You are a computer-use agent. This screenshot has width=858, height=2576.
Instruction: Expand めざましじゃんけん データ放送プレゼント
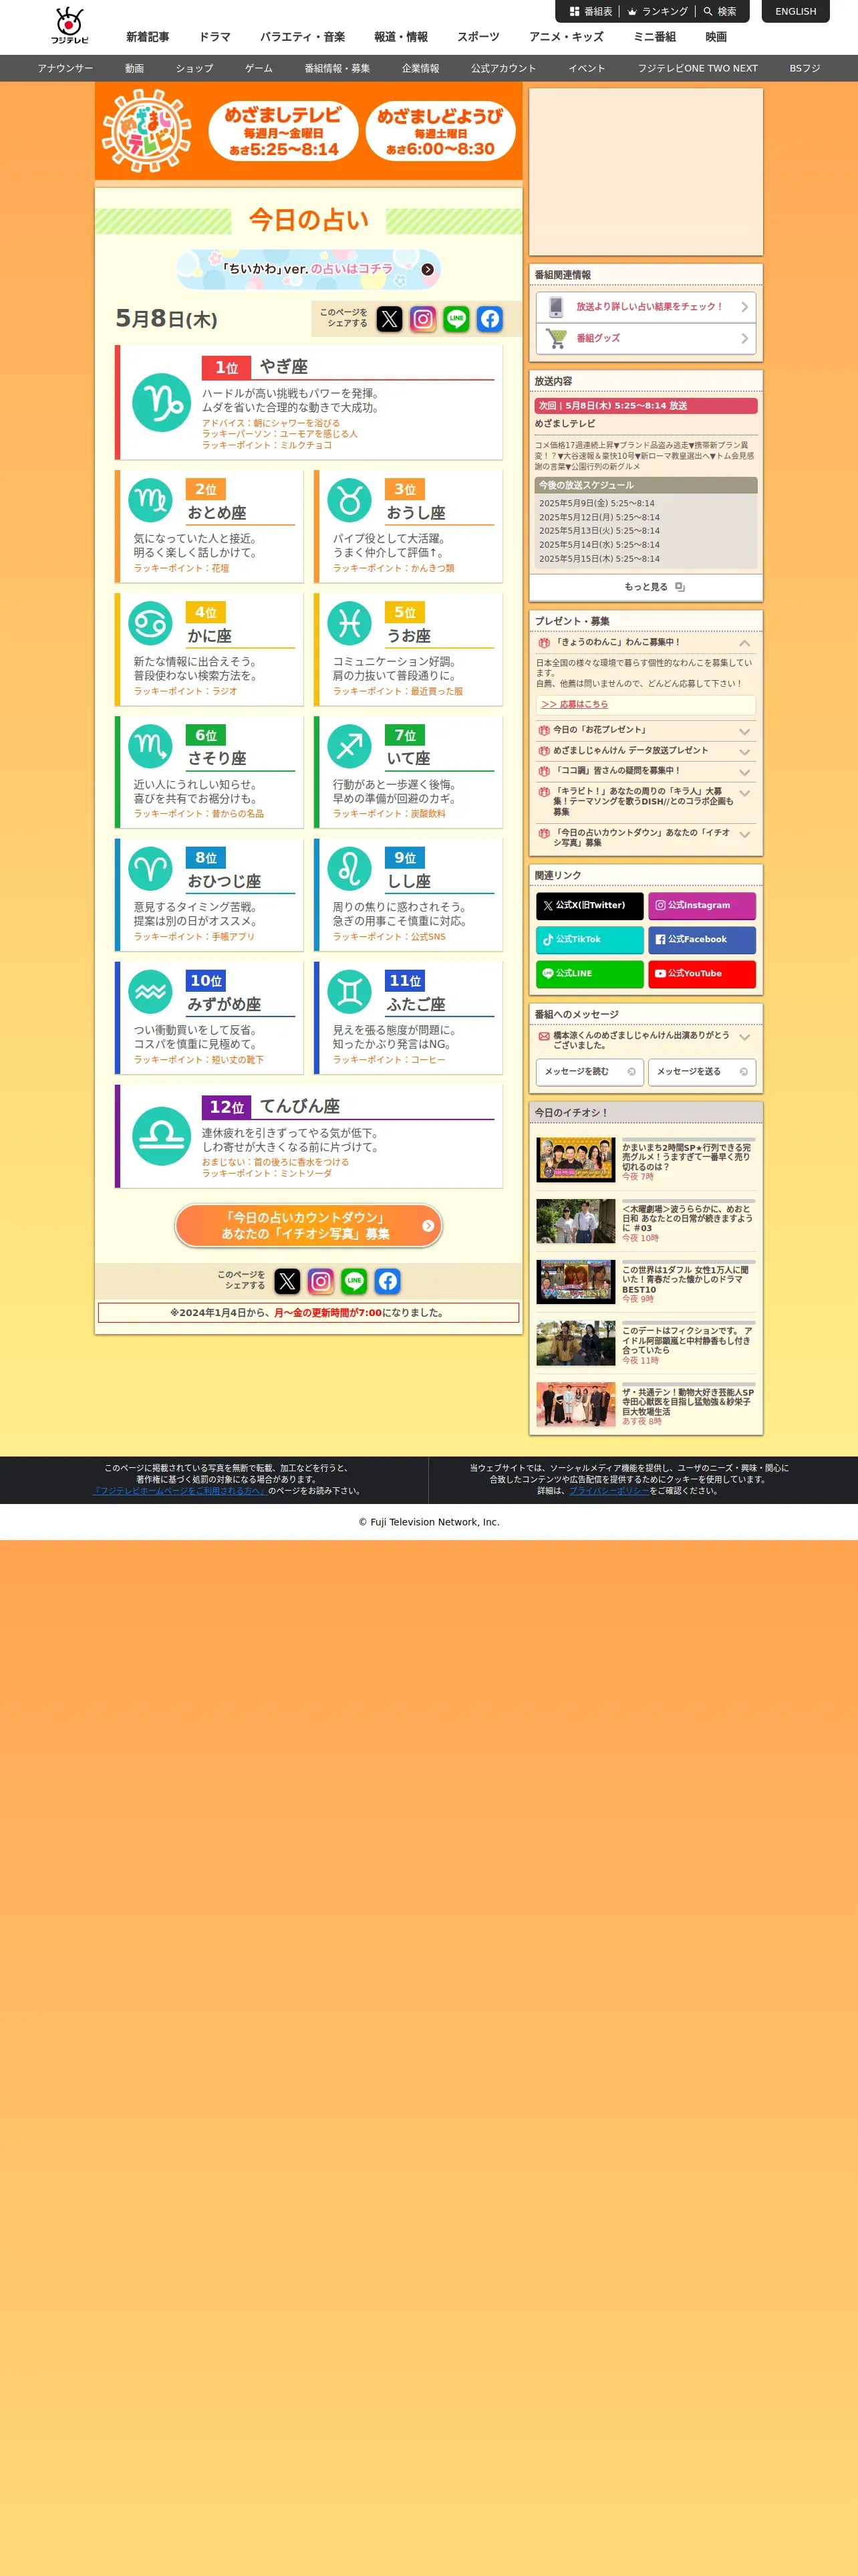(x=744, y=751)
